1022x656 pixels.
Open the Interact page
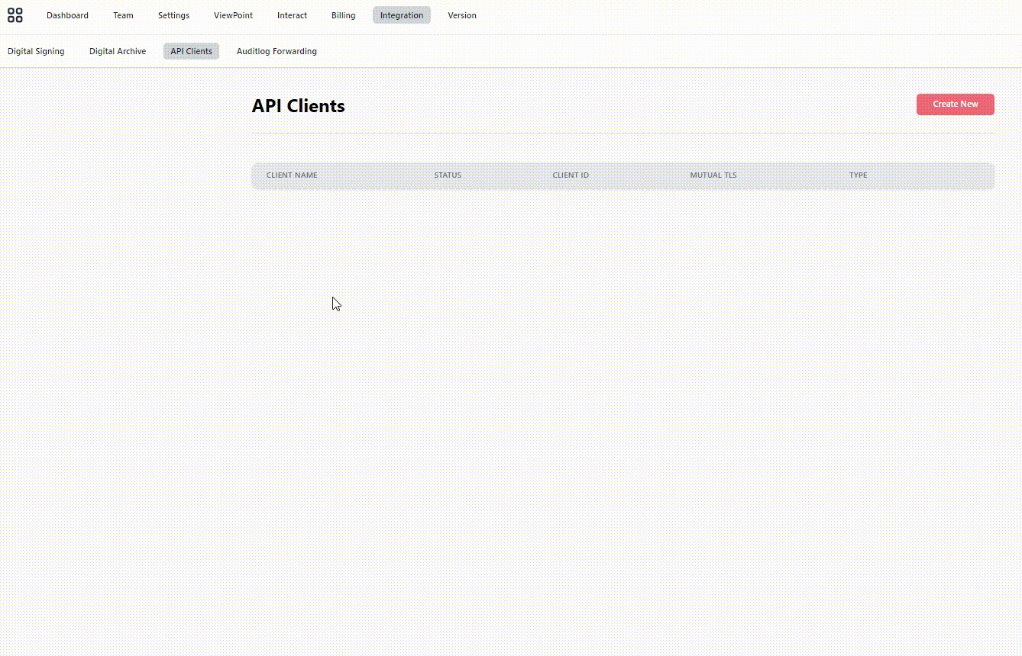pos(292,14)
